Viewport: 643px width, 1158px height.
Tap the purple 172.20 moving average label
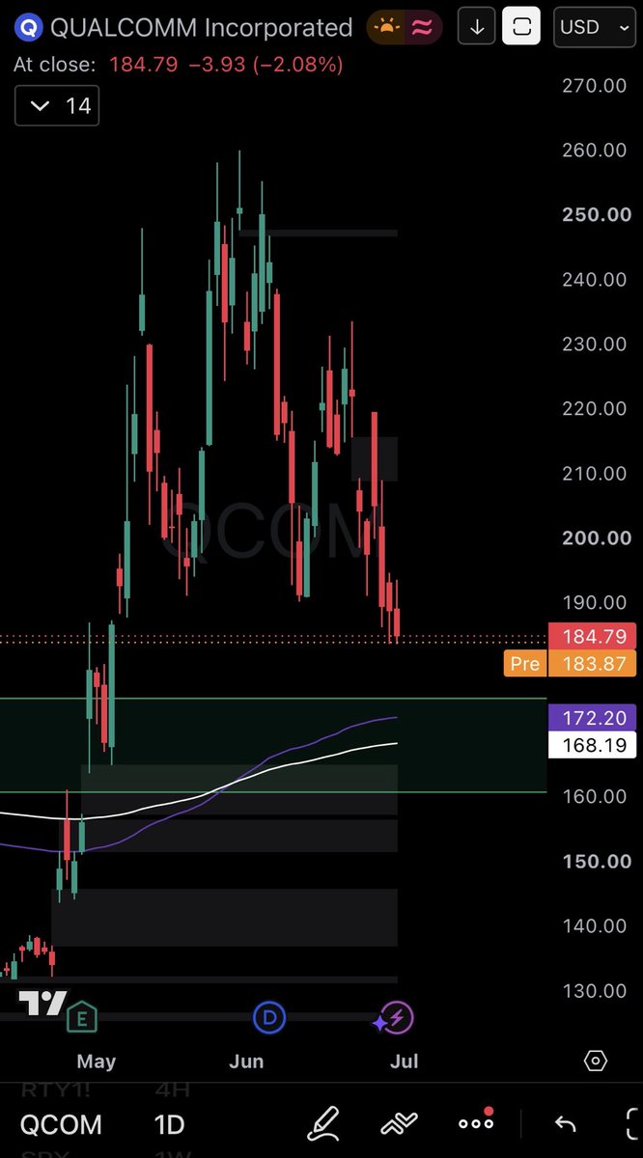pos(592,718)
